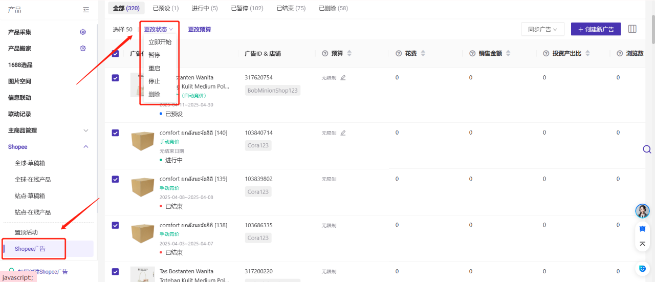Switch to the 已暂停 (102) tab
This screenshot has width=655, height=282.
tap(247, 8)
